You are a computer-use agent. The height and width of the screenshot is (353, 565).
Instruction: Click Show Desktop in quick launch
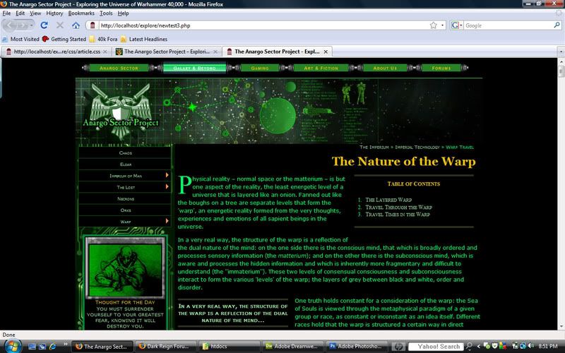pyautogui.click(x=32, y=347)
